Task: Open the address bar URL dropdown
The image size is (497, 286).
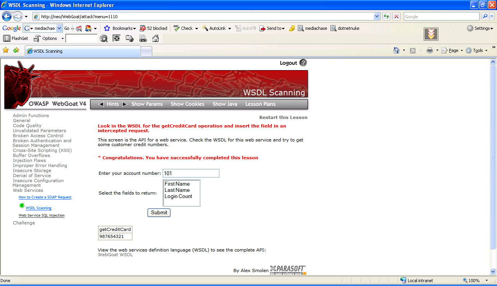Action: pos(377,17)
